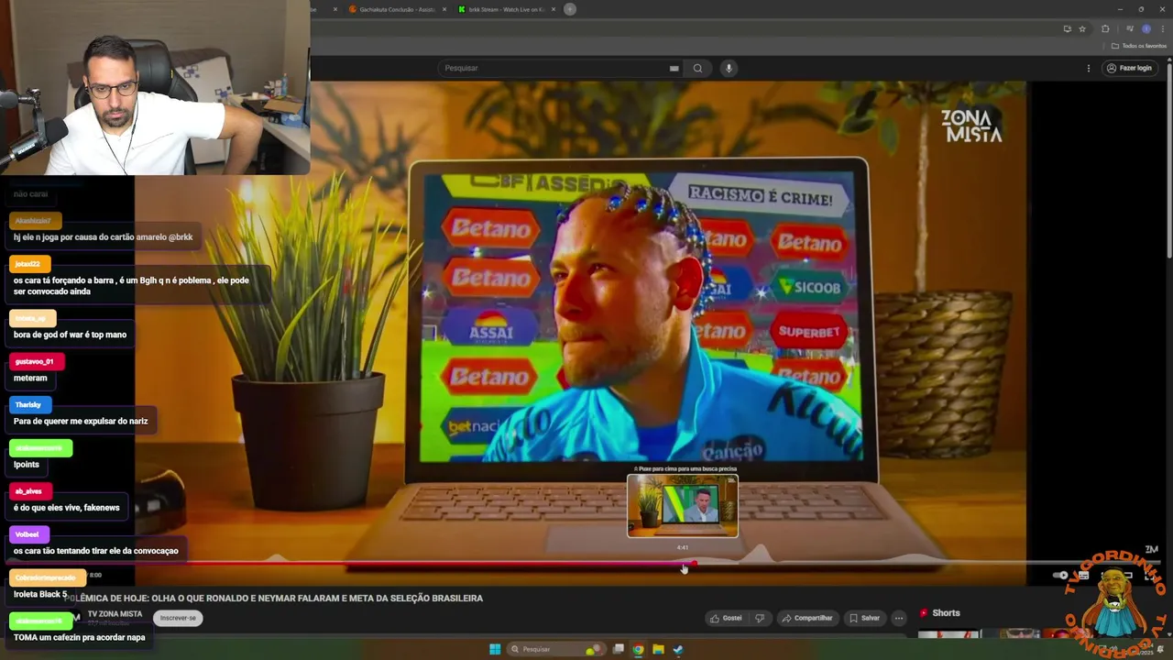The width and height of the screenshot is (1173, 660).
Task: Open the browser extensions puzzle icon
Action: [x=1105, y=28]
